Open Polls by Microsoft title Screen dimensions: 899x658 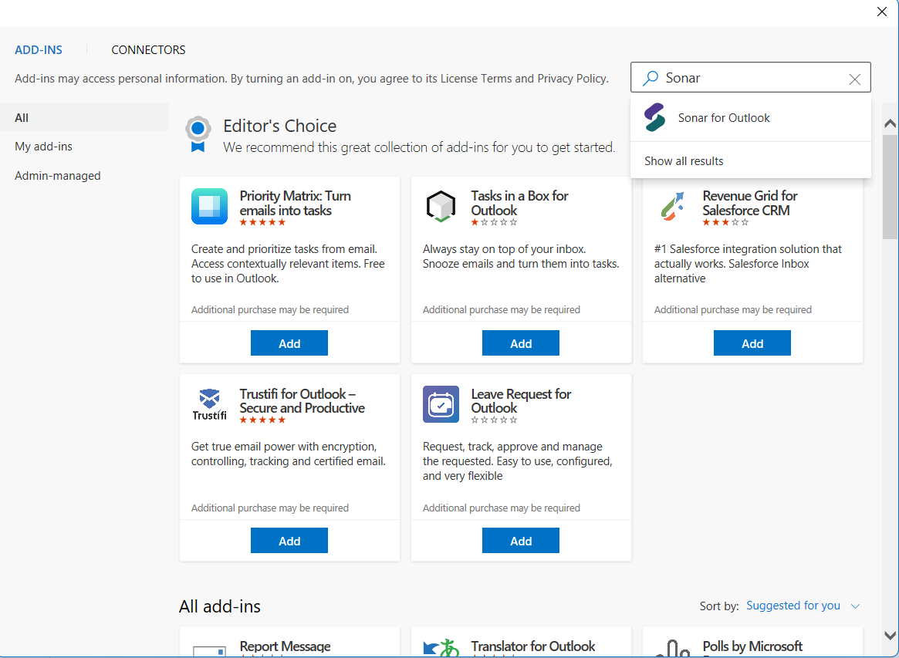pos(752,646)
